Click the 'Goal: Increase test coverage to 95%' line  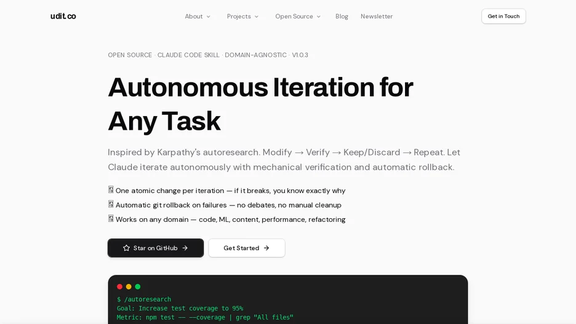(x=180, y=308)
